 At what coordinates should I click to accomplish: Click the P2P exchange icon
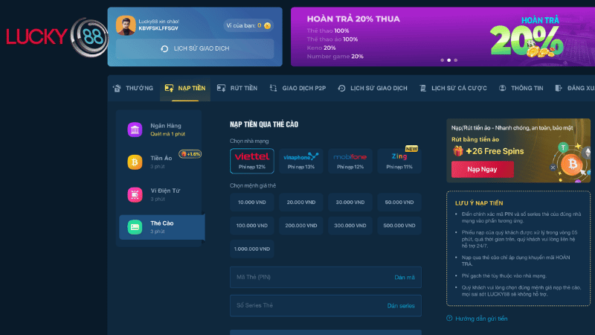point(273,88)
